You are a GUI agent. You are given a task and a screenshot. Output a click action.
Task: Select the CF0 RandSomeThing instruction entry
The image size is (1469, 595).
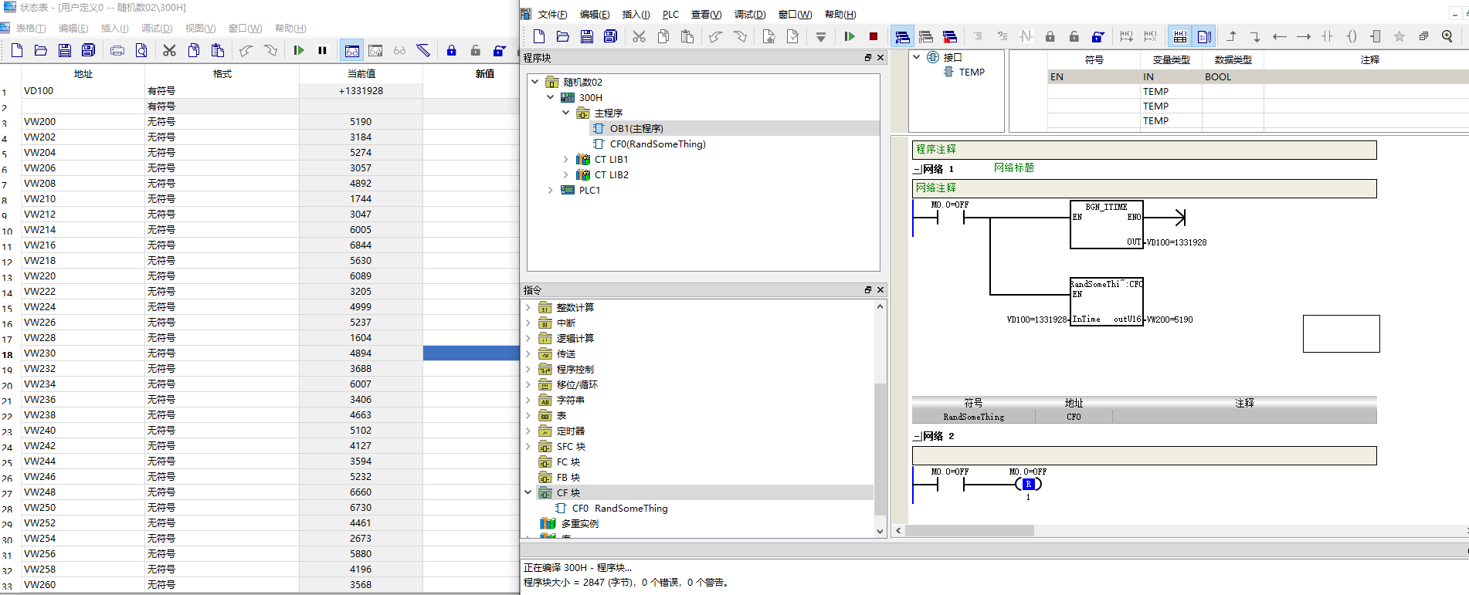pyautogui.click(x=619, y=509)
